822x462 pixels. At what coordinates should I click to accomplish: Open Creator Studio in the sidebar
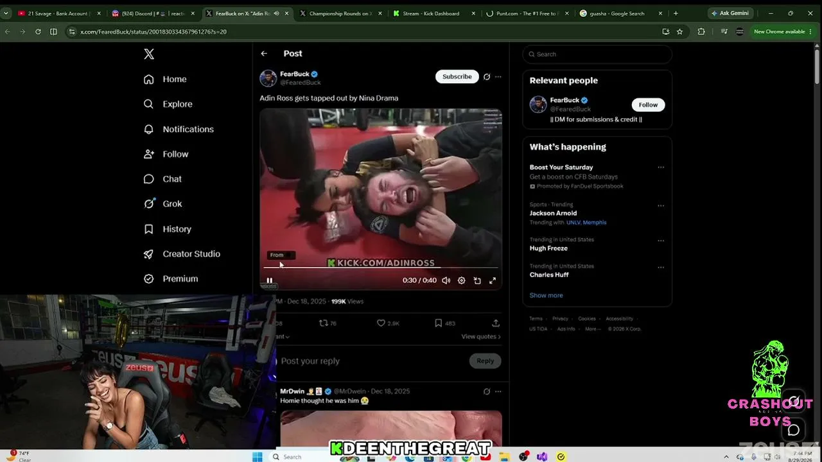[x=182, y=253]
